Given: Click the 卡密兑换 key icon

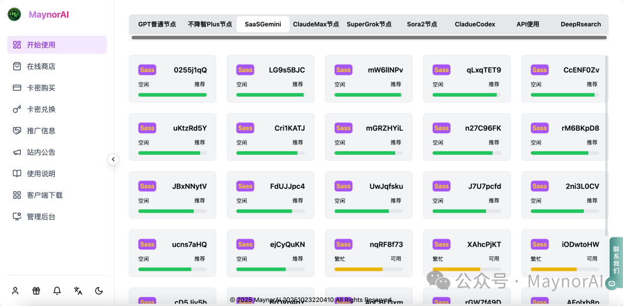Looking at the screenshot, I should click(17, 109).
